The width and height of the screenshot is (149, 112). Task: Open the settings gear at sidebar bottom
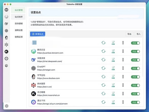tap(7, 106)
